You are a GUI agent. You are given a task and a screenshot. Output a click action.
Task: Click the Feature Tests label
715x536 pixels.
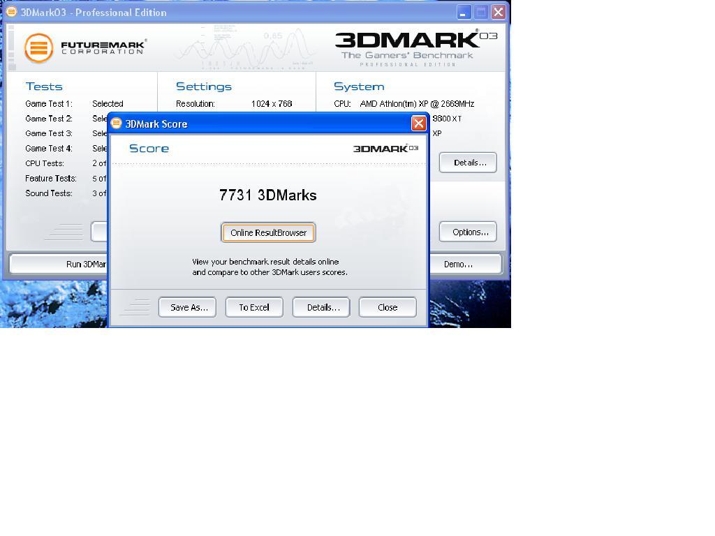coord(51,178)
